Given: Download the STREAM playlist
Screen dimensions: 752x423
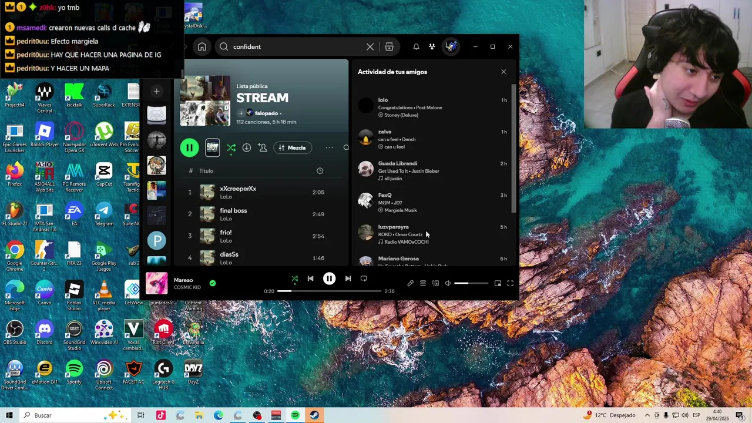Looking at the screenshot, I should pos(247,148).
